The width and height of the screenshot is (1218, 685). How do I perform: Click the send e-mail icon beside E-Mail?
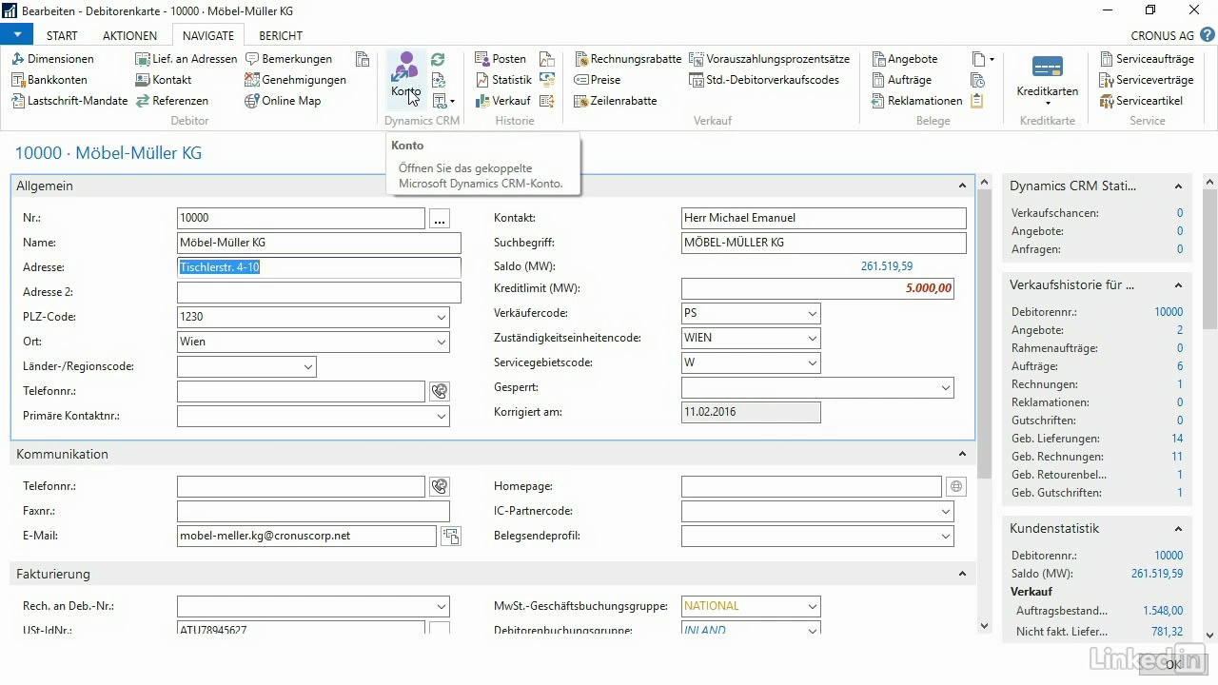coord(451,536)
